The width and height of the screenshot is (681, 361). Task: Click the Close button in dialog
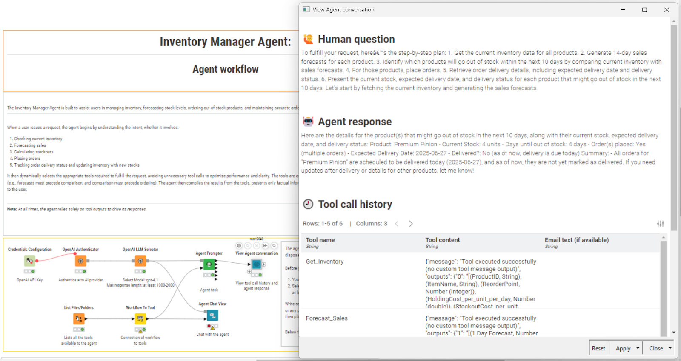(x=656, y=348)
